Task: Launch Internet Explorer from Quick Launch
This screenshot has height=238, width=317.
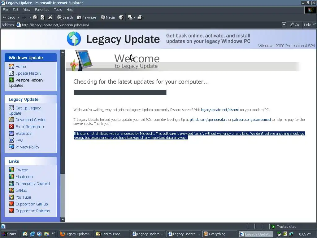Action: tap(32, 234)
